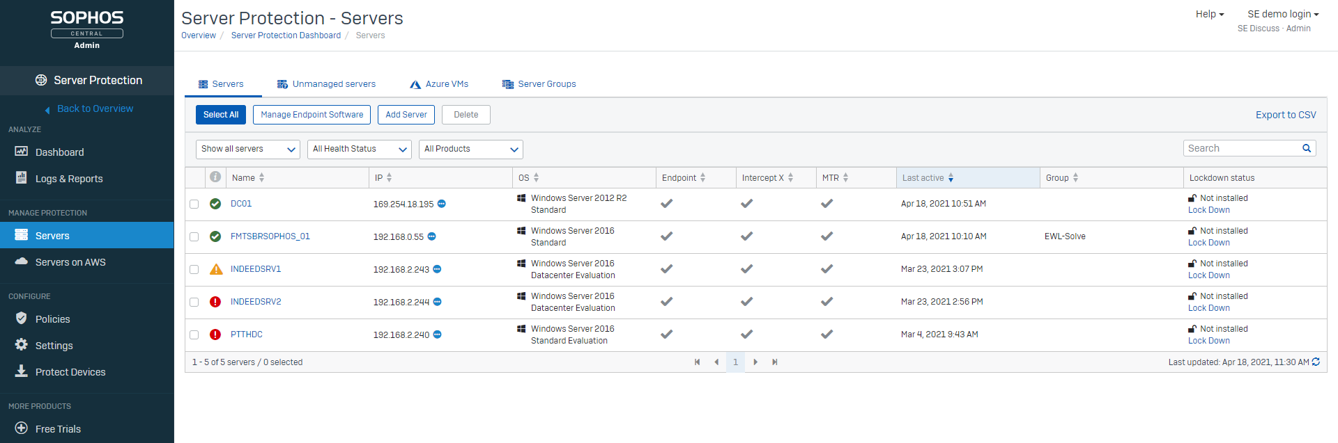
Task: Click the refresh icon beside Last updated
Action: (1316, 362)
